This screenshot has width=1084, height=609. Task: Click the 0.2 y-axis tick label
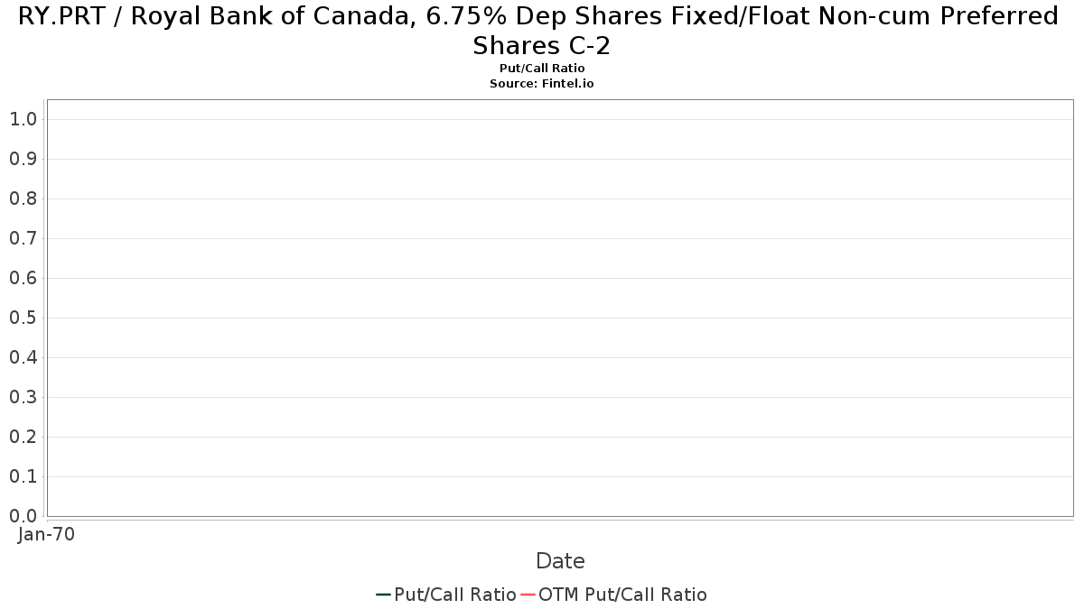[x=23, y=437]
